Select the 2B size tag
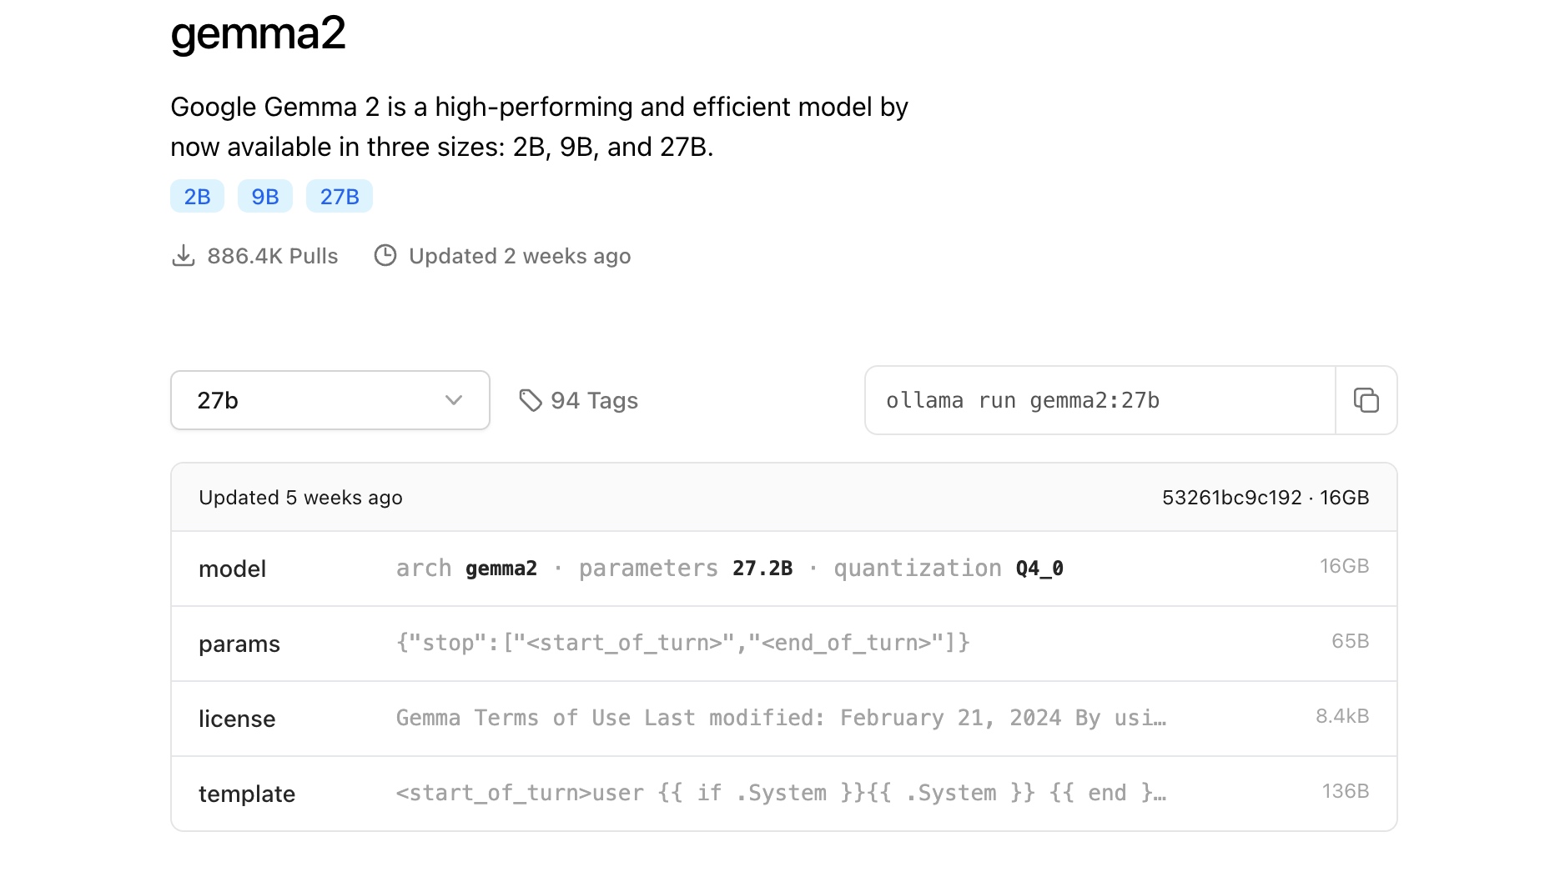Screen dimensions: 1560x892 coord(197,196)
